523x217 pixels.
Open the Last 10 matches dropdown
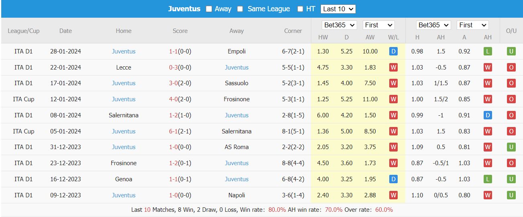click(338, 9)
